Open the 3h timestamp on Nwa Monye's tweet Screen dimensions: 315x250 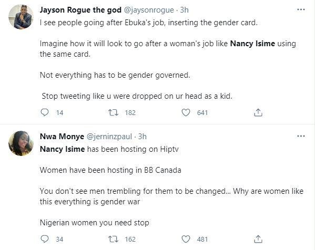pyautogui.click(x=142, y=137)
